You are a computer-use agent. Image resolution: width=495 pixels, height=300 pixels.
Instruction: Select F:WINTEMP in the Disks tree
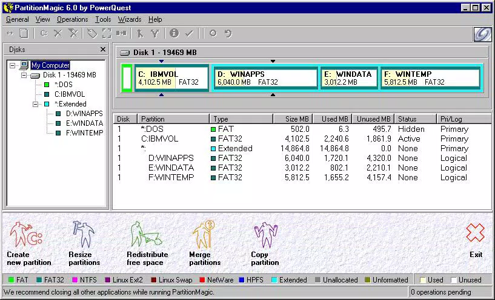[x=84, y=133]
